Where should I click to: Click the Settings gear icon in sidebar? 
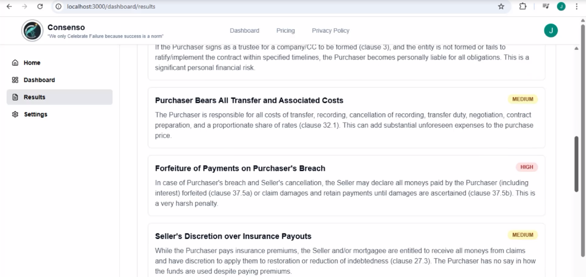pos(15,114)
